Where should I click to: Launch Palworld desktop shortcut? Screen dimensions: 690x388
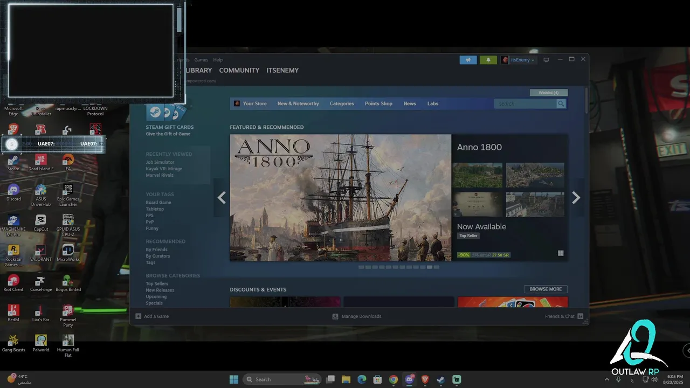[40, 343]
